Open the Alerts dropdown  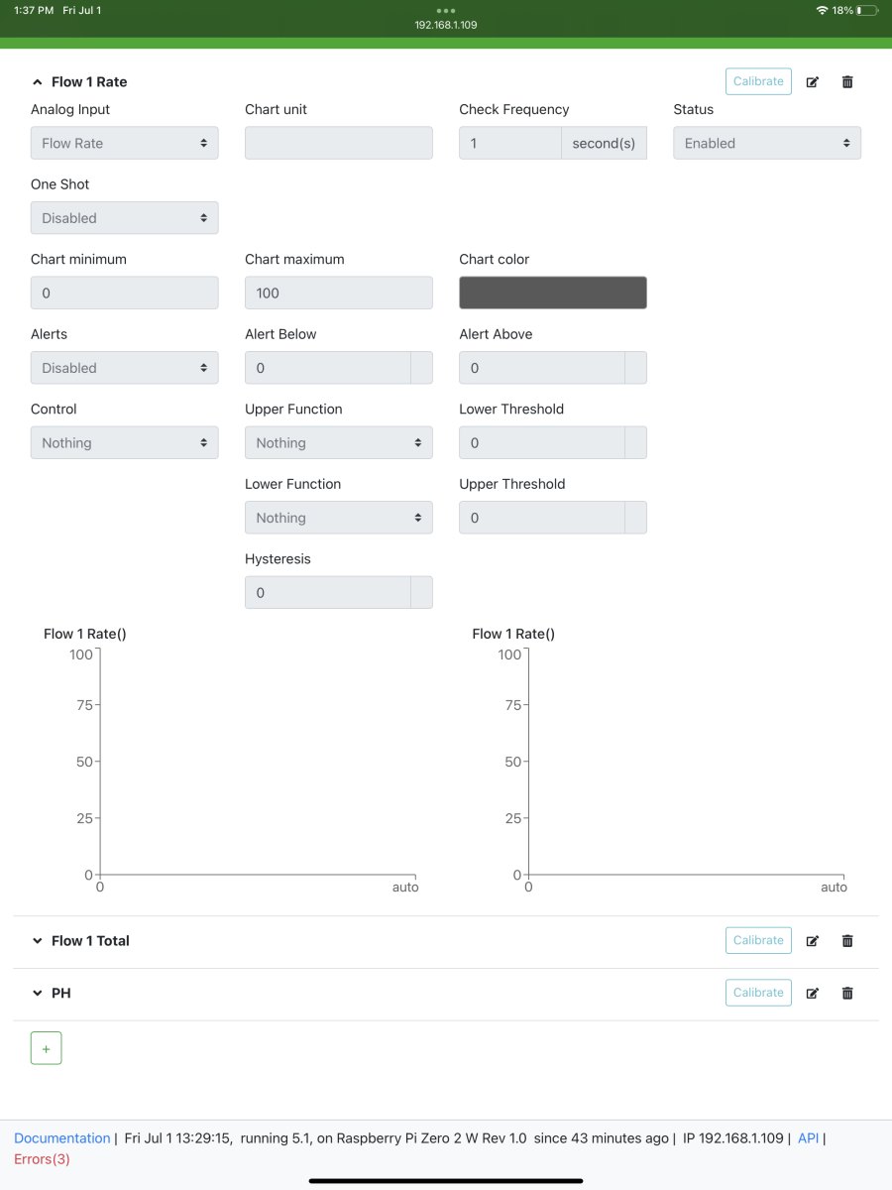click(125, 368)
